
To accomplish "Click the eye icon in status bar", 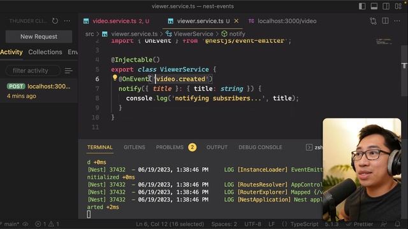I will pos(25,224).
